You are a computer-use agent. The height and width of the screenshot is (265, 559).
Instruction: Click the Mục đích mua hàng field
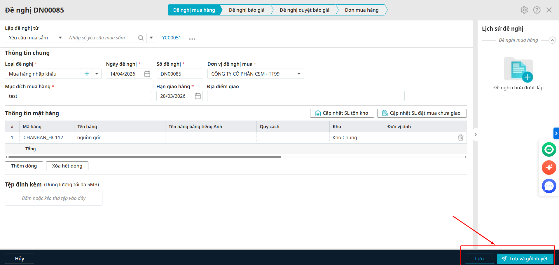coord(78,96)
